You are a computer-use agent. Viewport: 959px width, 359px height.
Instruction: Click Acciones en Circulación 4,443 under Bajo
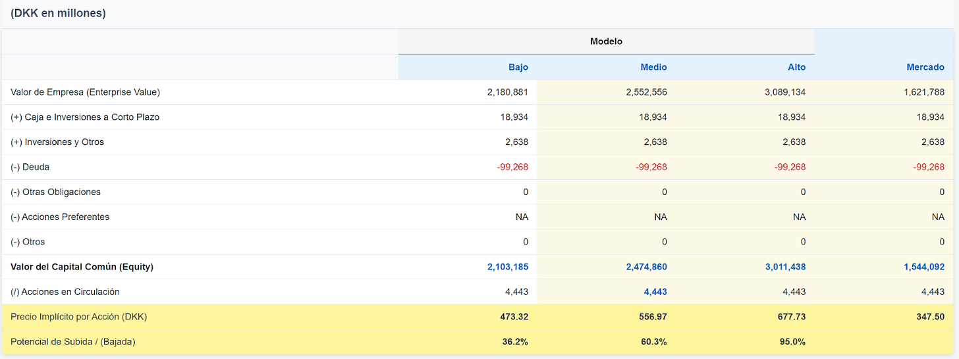coord(516,292)
